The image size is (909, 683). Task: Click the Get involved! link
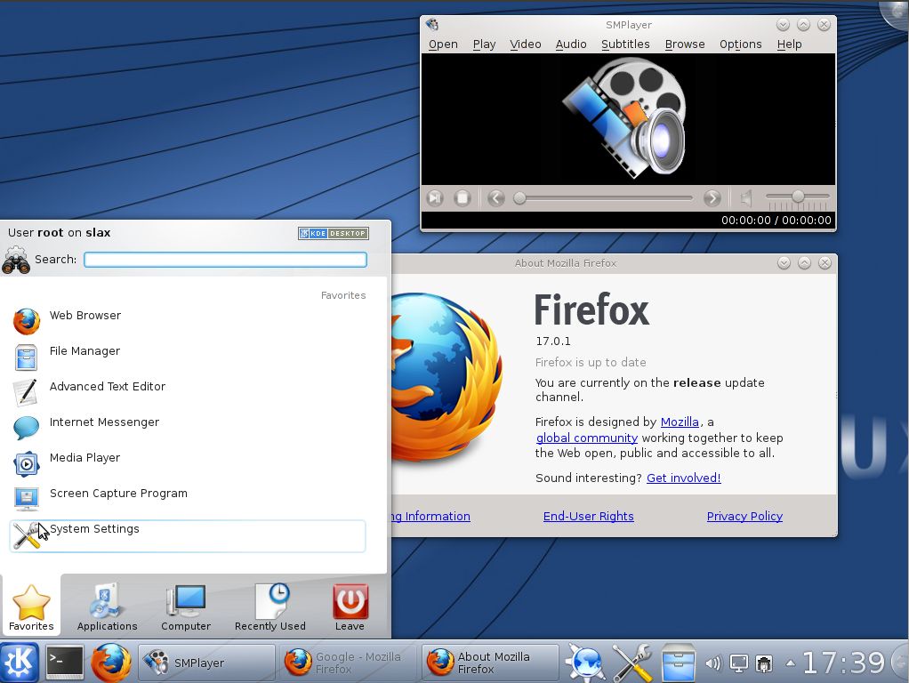pos(683,478)
